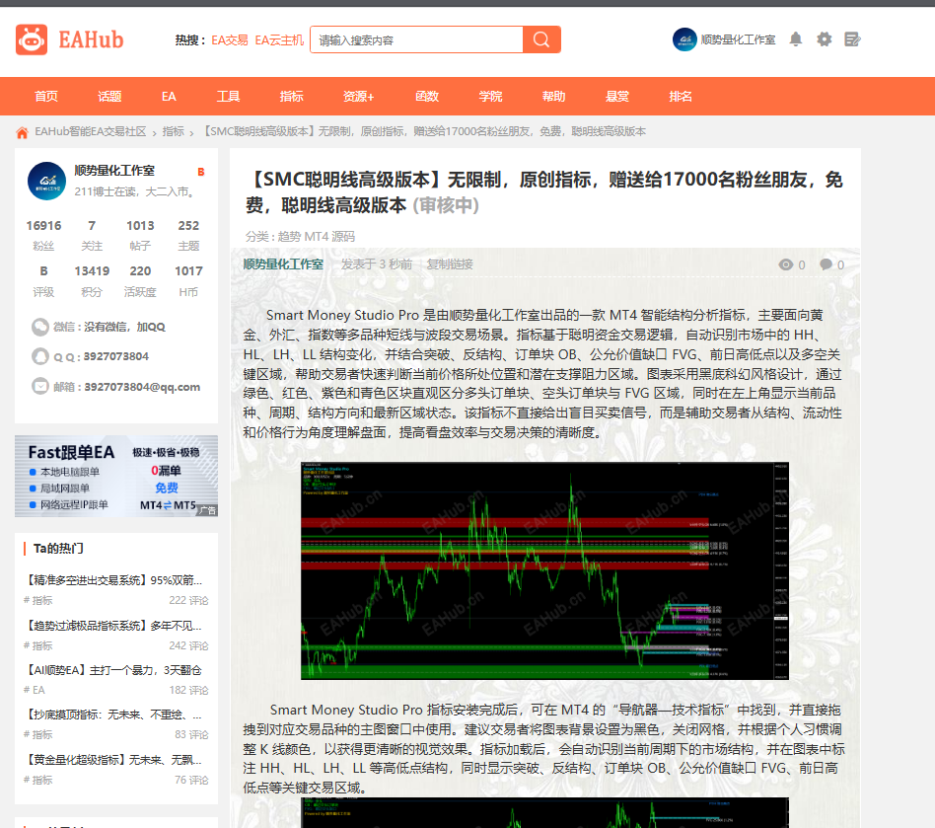Open the EA nav tab
This screenshot has height=828, width=935.
pos(169,96)
